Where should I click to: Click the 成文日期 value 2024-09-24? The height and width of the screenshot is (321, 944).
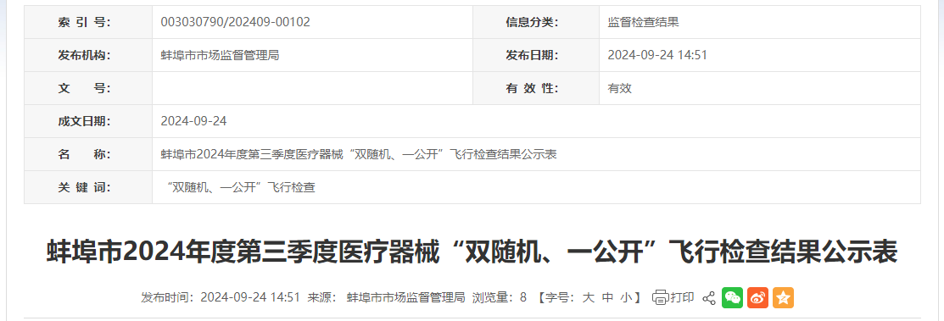point(194,121)
